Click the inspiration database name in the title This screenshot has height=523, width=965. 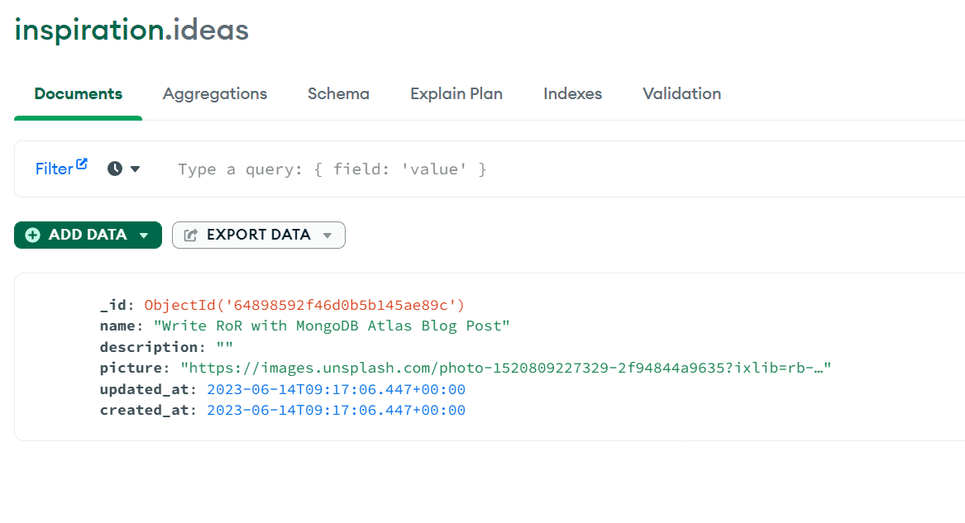tap(88, 30)
